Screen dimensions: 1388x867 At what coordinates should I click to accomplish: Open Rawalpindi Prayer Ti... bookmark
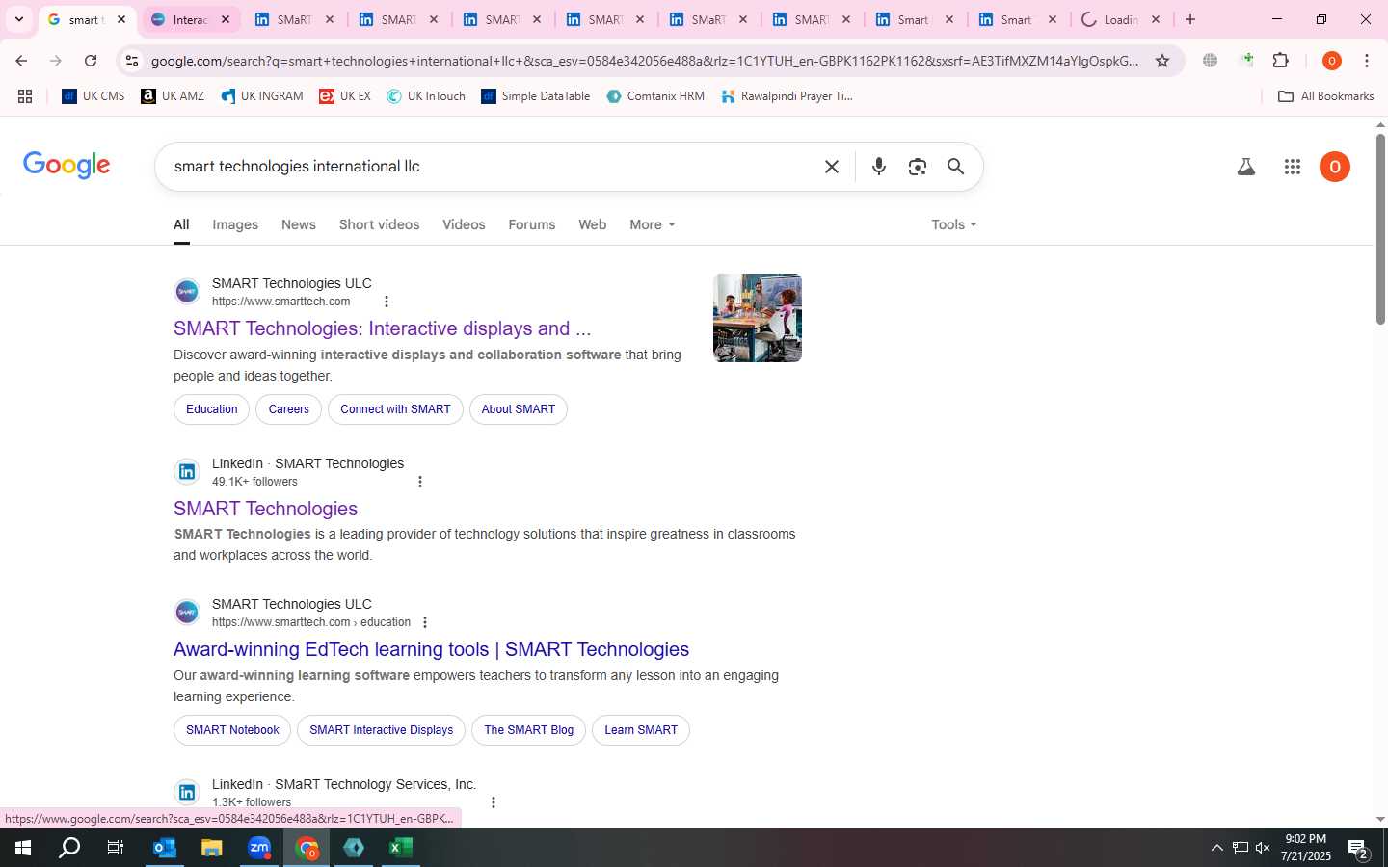click(x=787, y=96)
